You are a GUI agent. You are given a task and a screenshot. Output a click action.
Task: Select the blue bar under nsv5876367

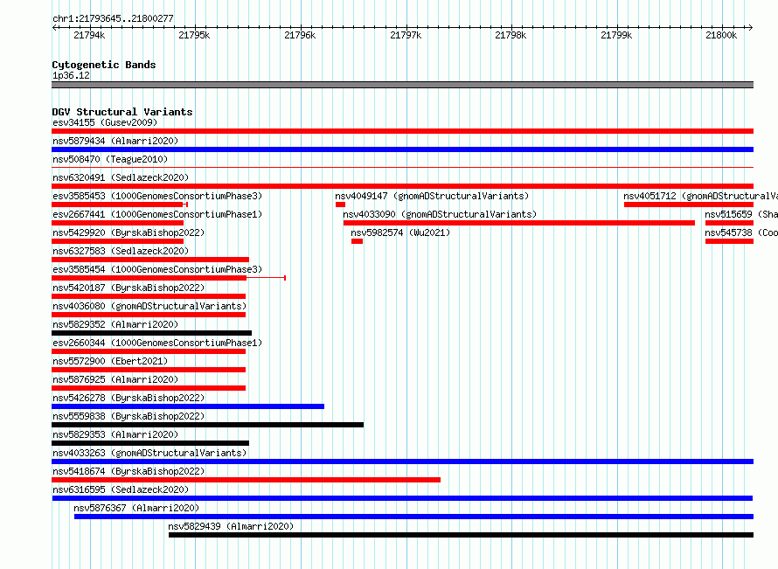(413, 517)
